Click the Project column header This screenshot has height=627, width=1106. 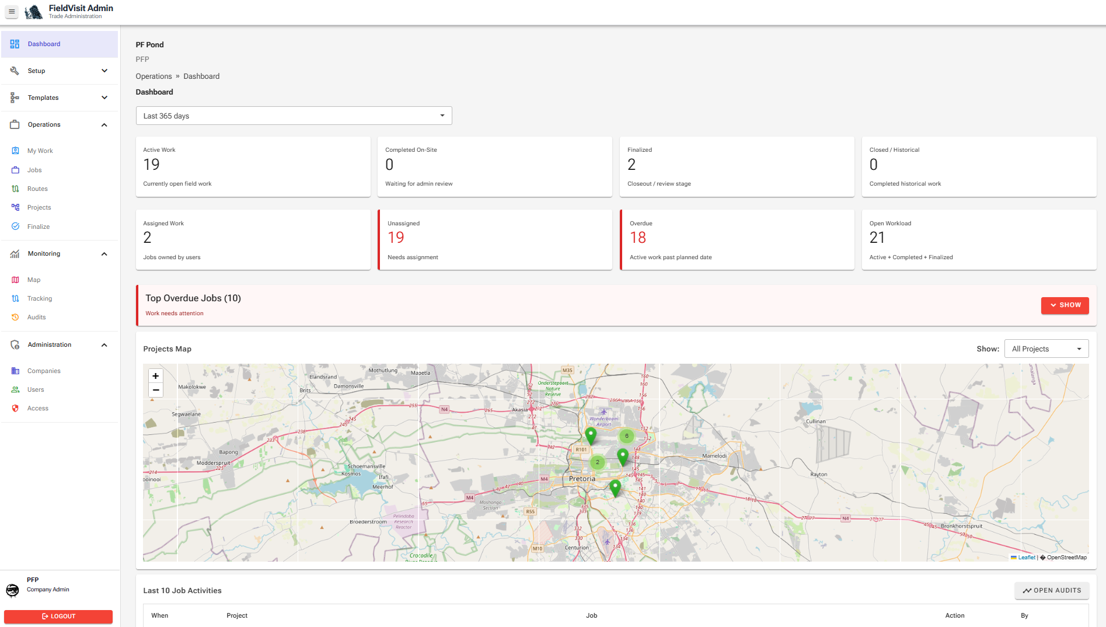(237, 615)
